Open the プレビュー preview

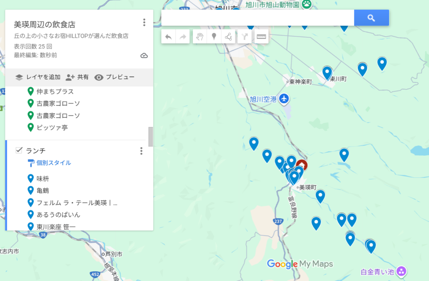[114, 77]
